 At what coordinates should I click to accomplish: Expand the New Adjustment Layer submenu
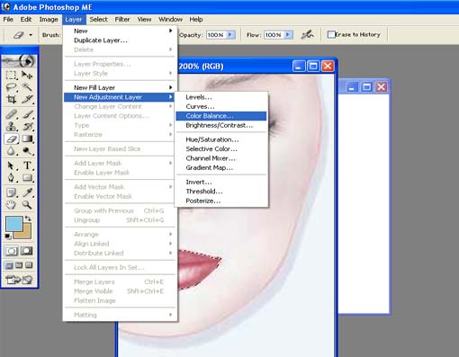119,97
